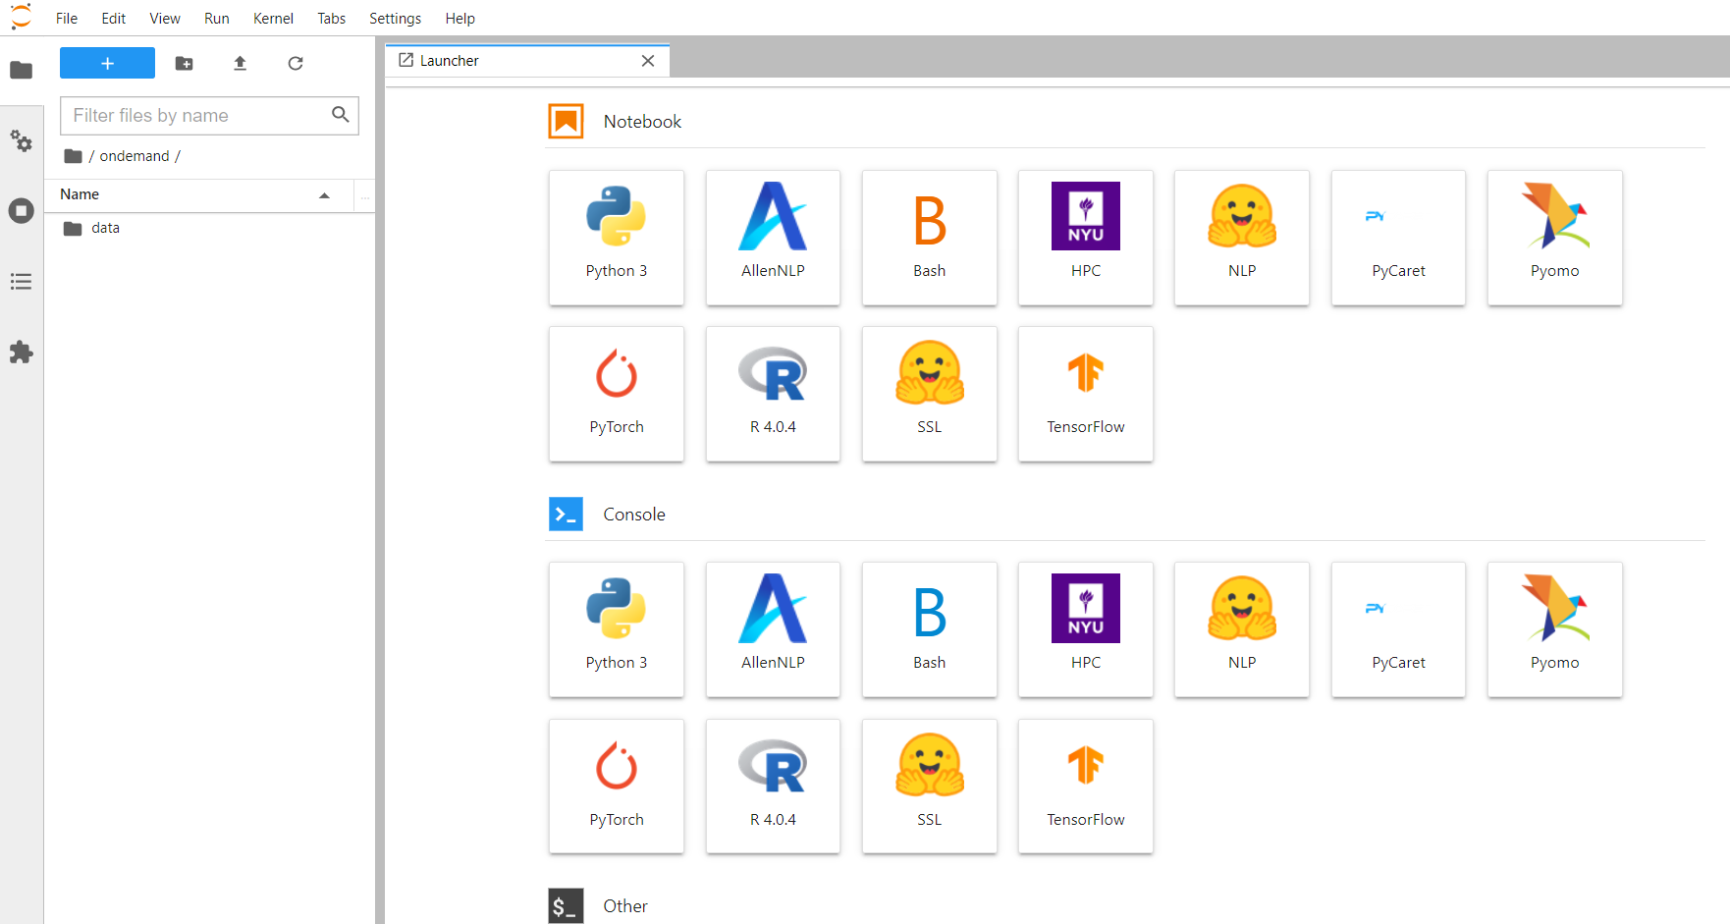1730x924 pixels.
Task: Launch an R 4.0.4 notebook
Action: (773, 394)
